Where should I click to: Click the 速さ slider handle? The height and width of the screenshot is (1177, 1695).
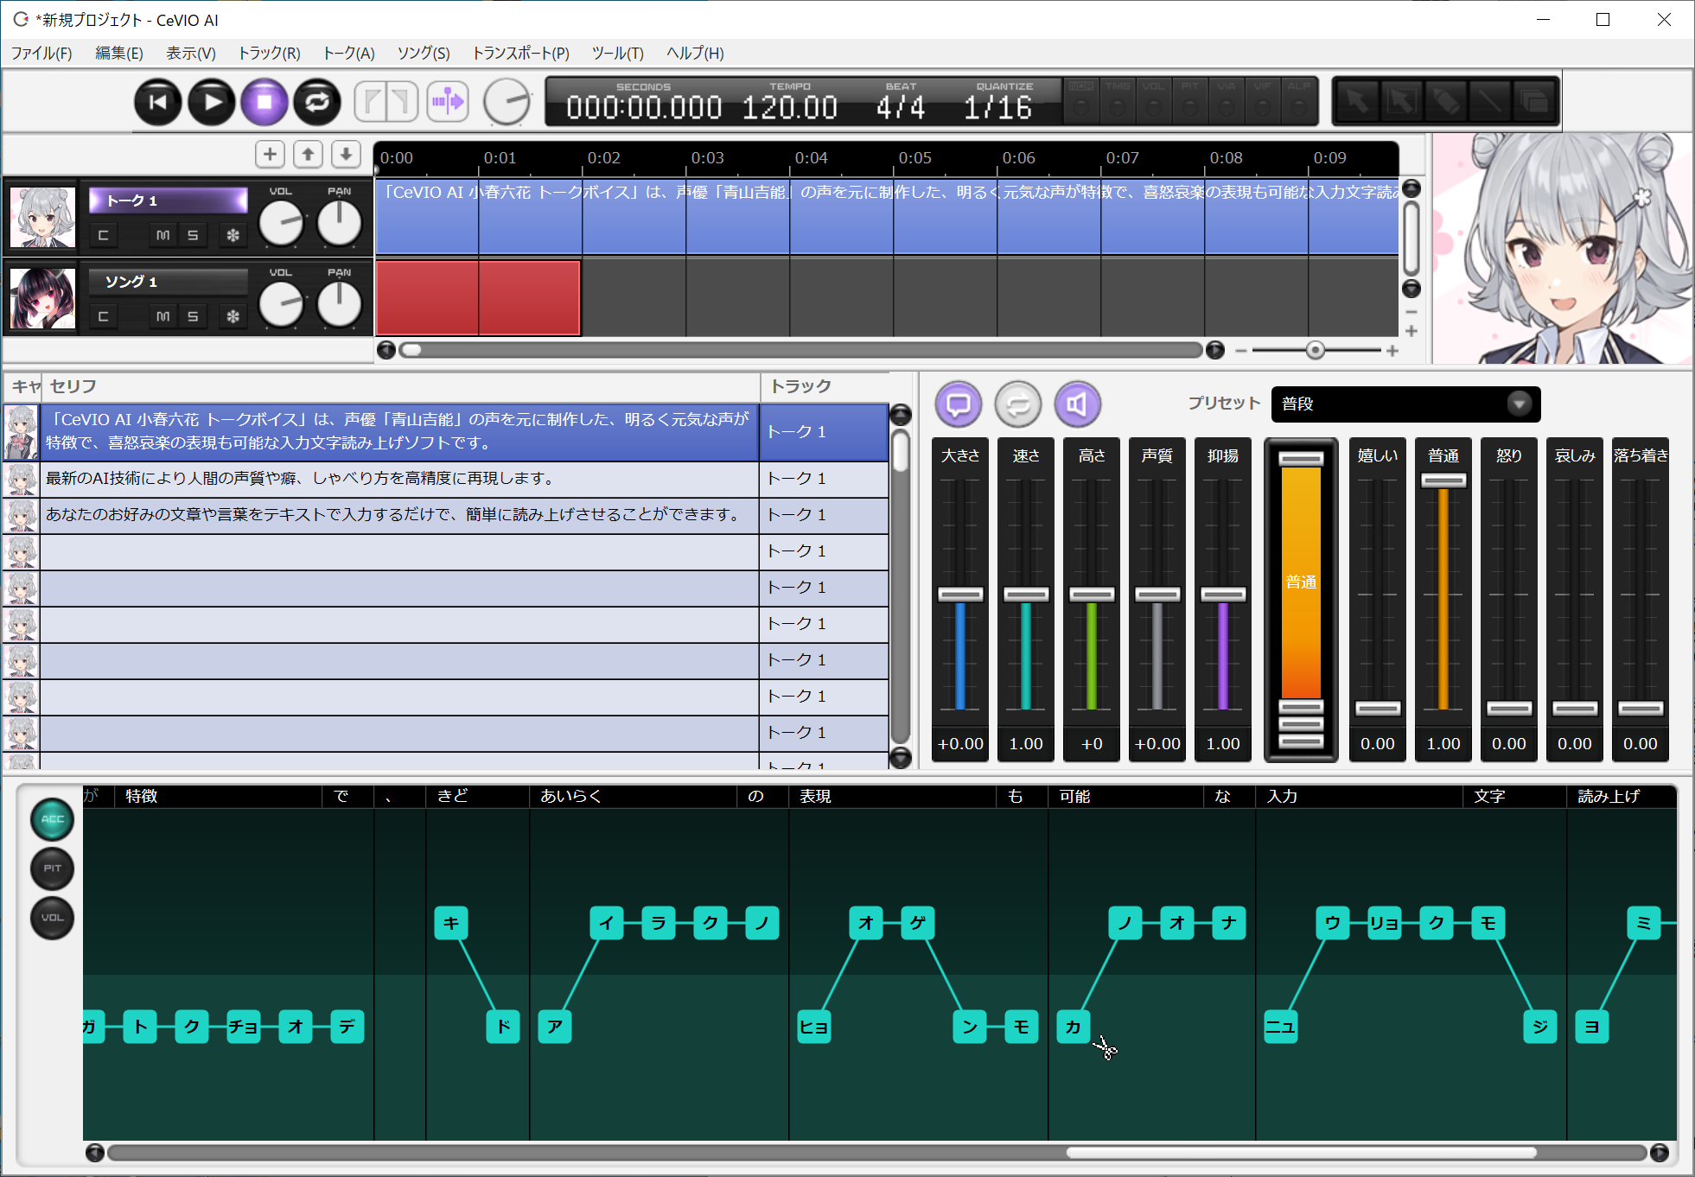(x=1026, y=595)
